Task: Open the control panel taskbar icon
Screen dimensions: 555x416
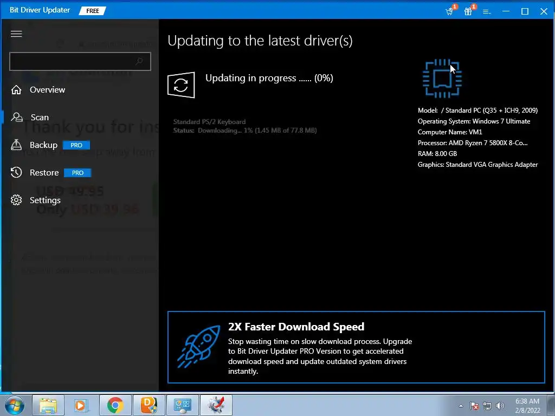Action: (183, 405)
